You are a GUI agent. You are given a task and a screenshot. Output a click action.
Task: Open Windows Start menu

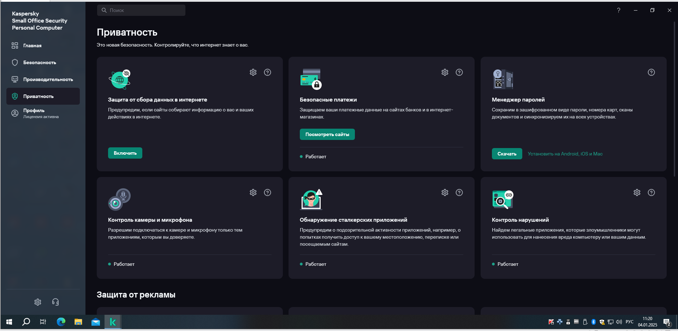click(x=9, y=322)
